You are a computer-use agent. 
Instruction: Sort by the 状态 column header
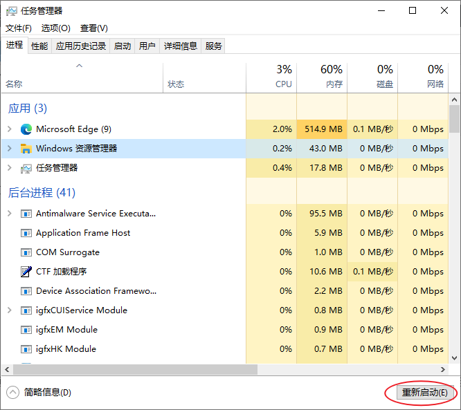coord(204,78)
